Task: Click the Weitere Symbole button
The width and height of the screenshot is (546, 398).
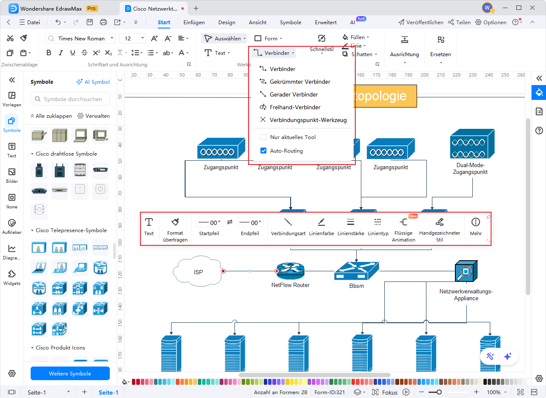Action: point(70,373)
